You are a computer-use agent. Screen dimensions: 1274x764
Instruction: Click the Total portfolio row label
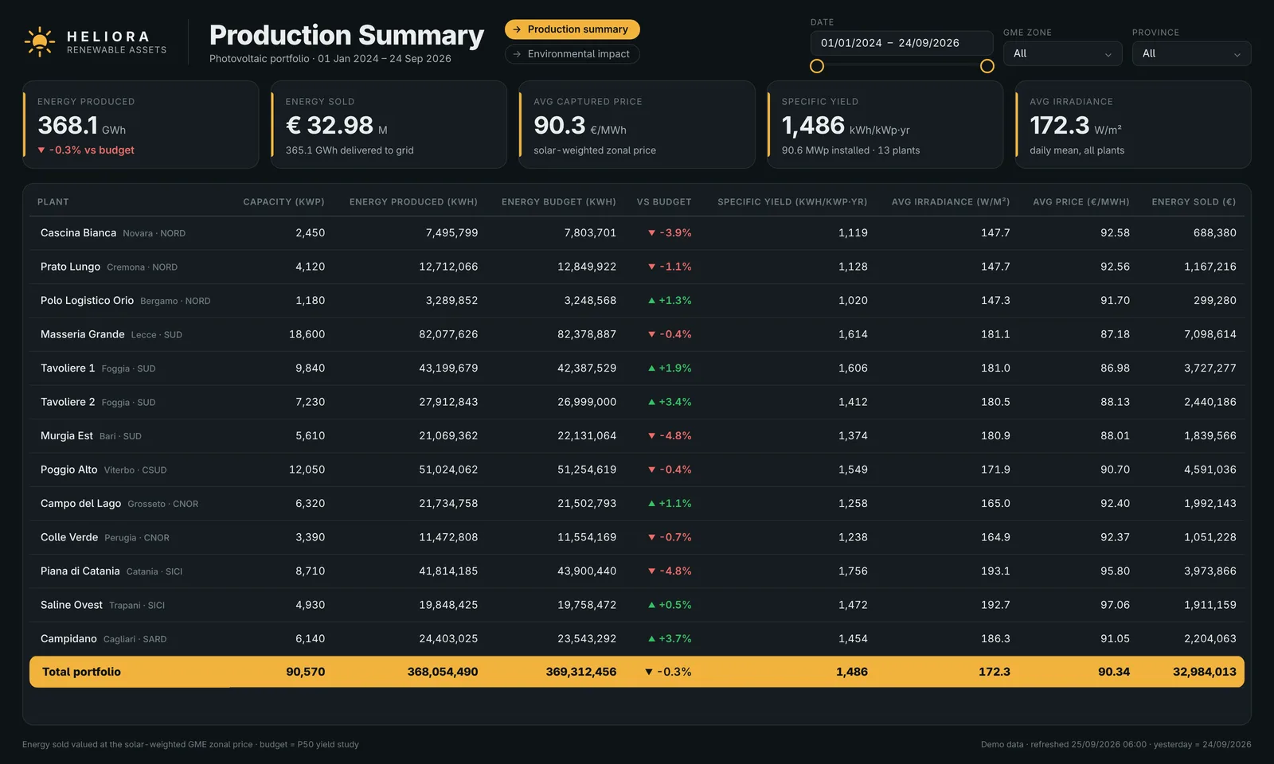tap(81, 672)
